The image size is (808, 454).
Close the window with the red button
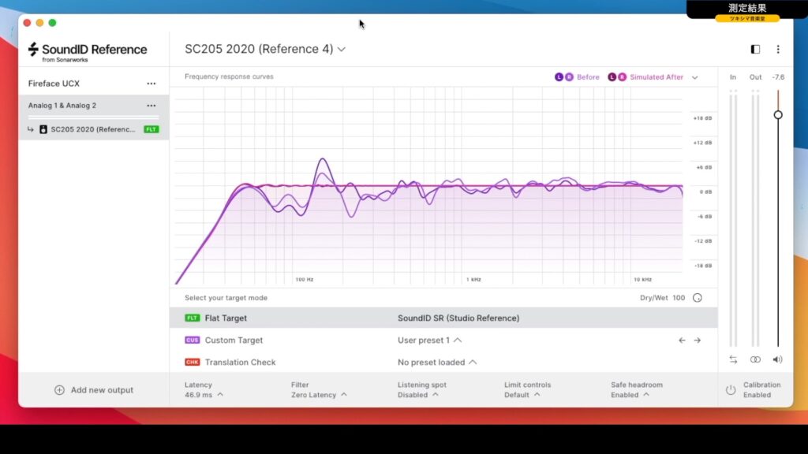point(28,23)
